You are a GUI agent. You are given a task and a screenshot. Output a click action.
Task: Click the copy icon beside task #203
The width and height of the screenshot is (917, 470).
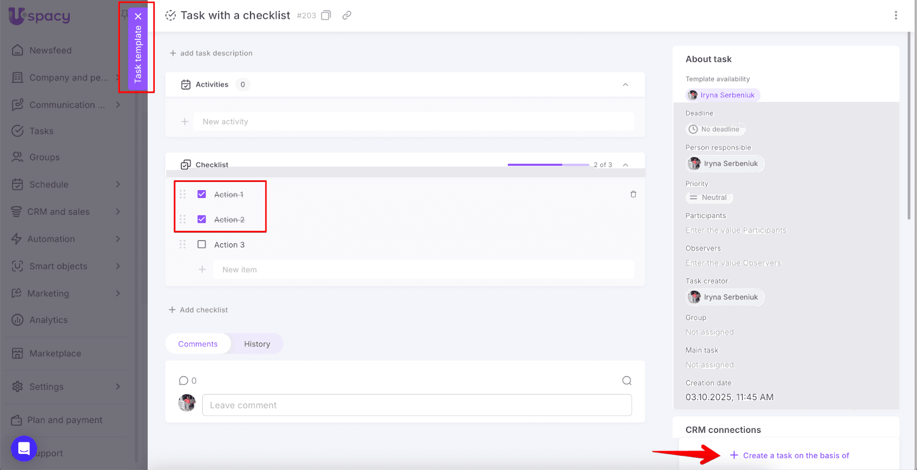coord(326,15)
